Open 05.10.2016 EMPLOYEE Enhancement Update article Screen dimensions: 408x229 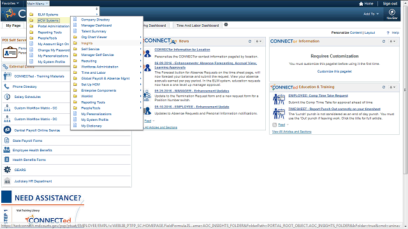pyautogui.click(x=192, y=107)
